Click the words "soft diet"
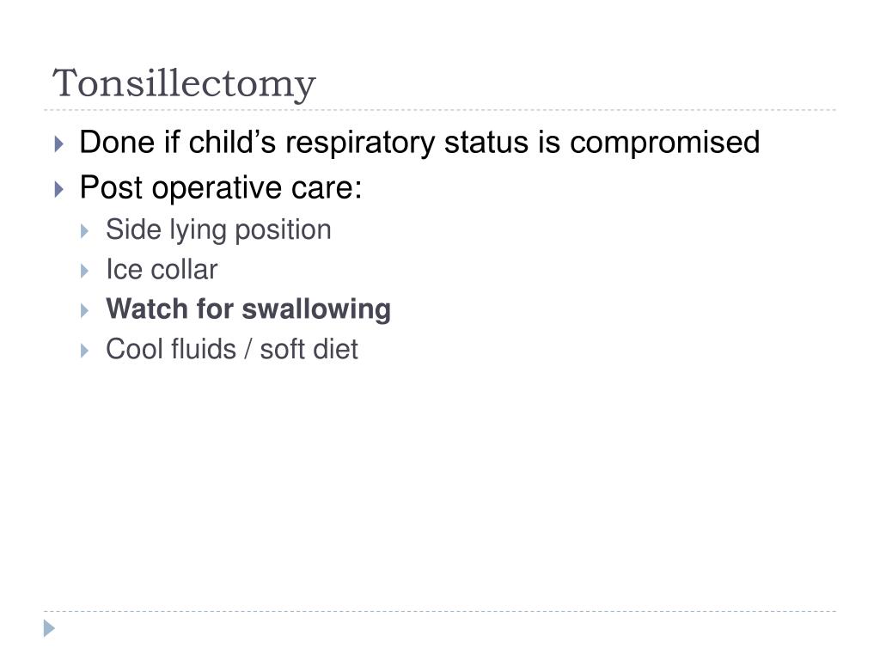This screenshot has width=880, height=660. pos(309,349)
